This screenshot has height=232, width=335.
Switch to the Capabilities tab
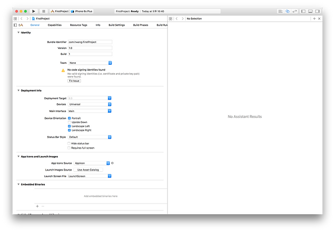(55, 25)
